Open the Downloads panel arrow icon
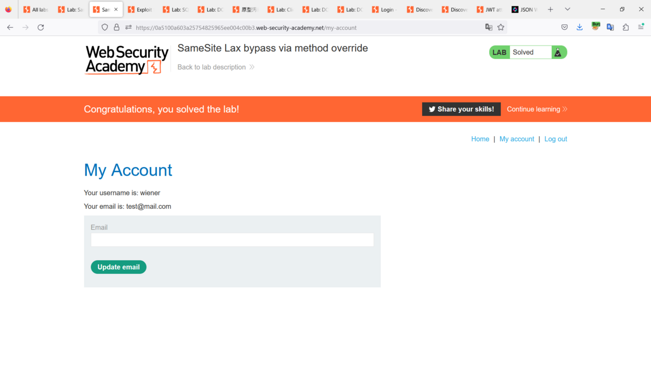Image resolution: width=651 pixels, height=366 pixels. point(579,27)
